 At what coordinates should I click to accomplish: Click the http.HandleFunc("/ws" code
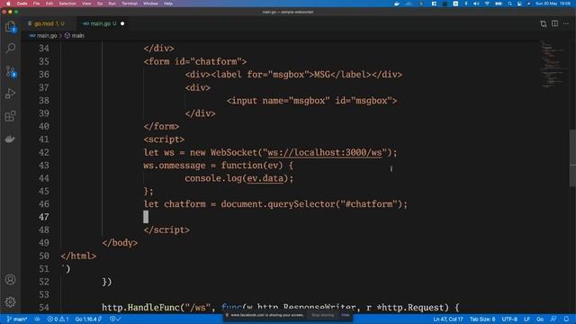[156, 308]
